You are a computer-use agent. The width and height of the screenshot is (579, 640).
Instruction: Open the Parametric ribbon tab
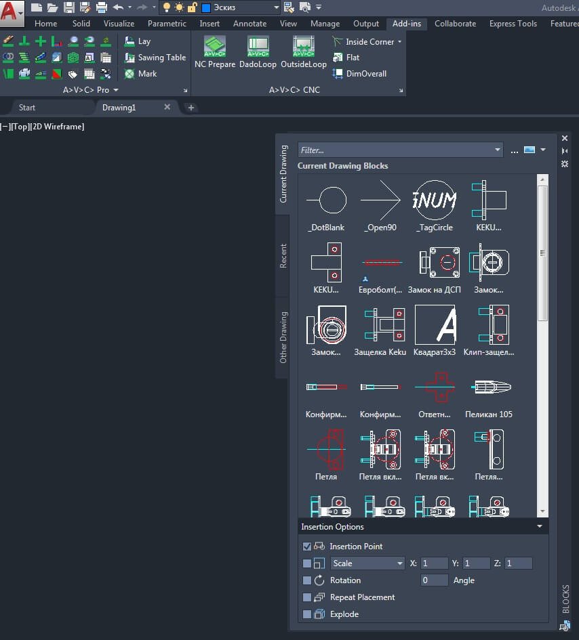point(167,24)
